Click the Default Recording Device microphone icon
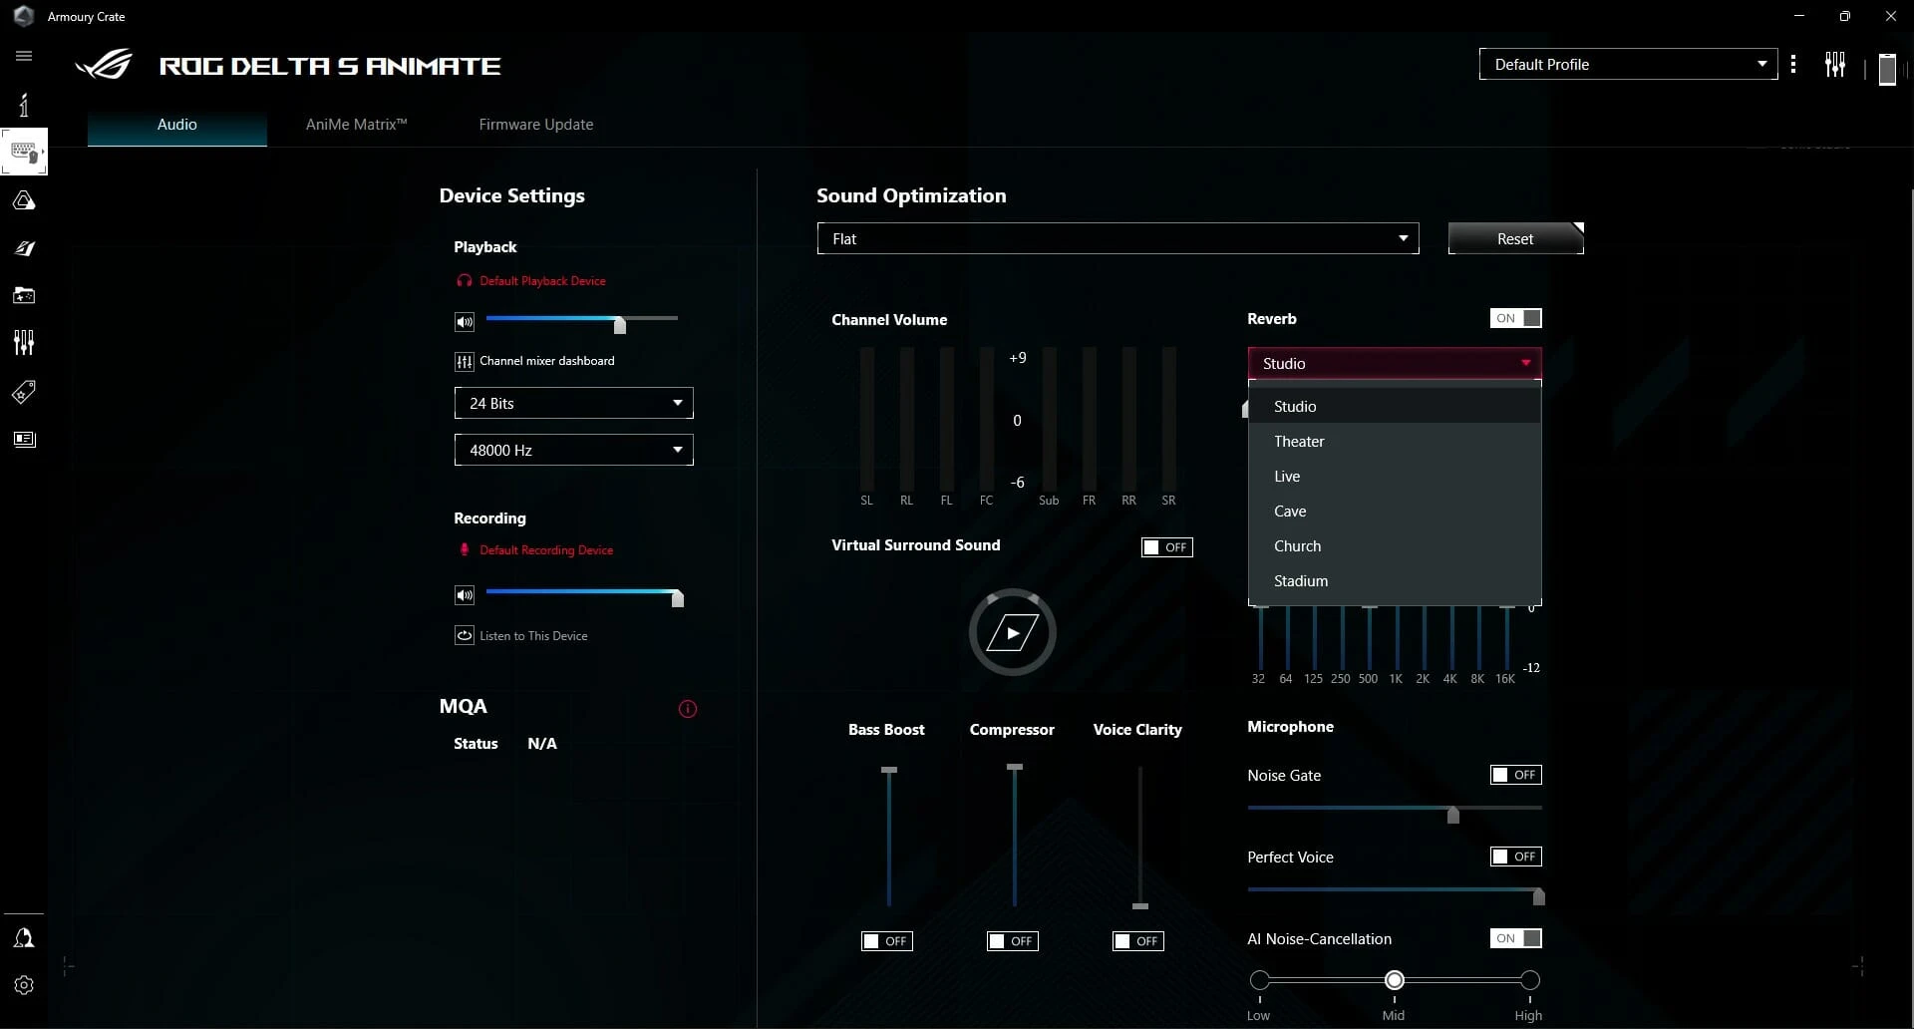Image resolution: width=1914 pixels, height=1029 pixels. 464,550
